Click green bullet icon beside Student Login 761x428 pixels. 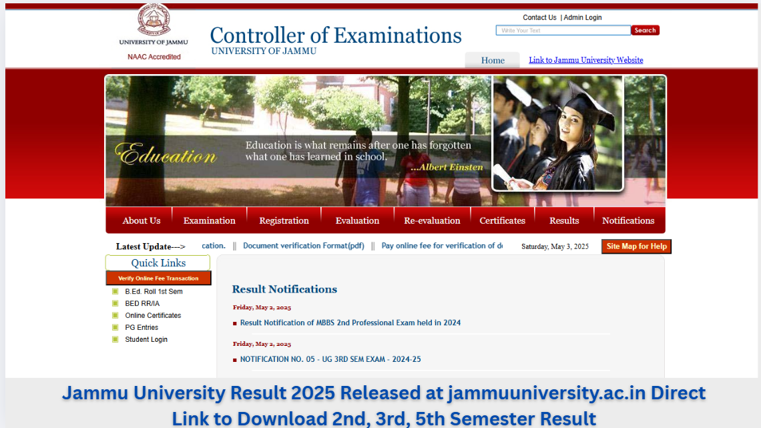click(115, 340)
